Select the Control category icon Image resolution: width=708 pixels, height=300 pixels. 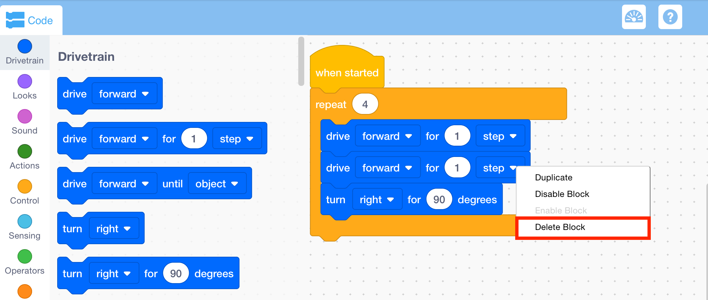click(x=24, y=186)
